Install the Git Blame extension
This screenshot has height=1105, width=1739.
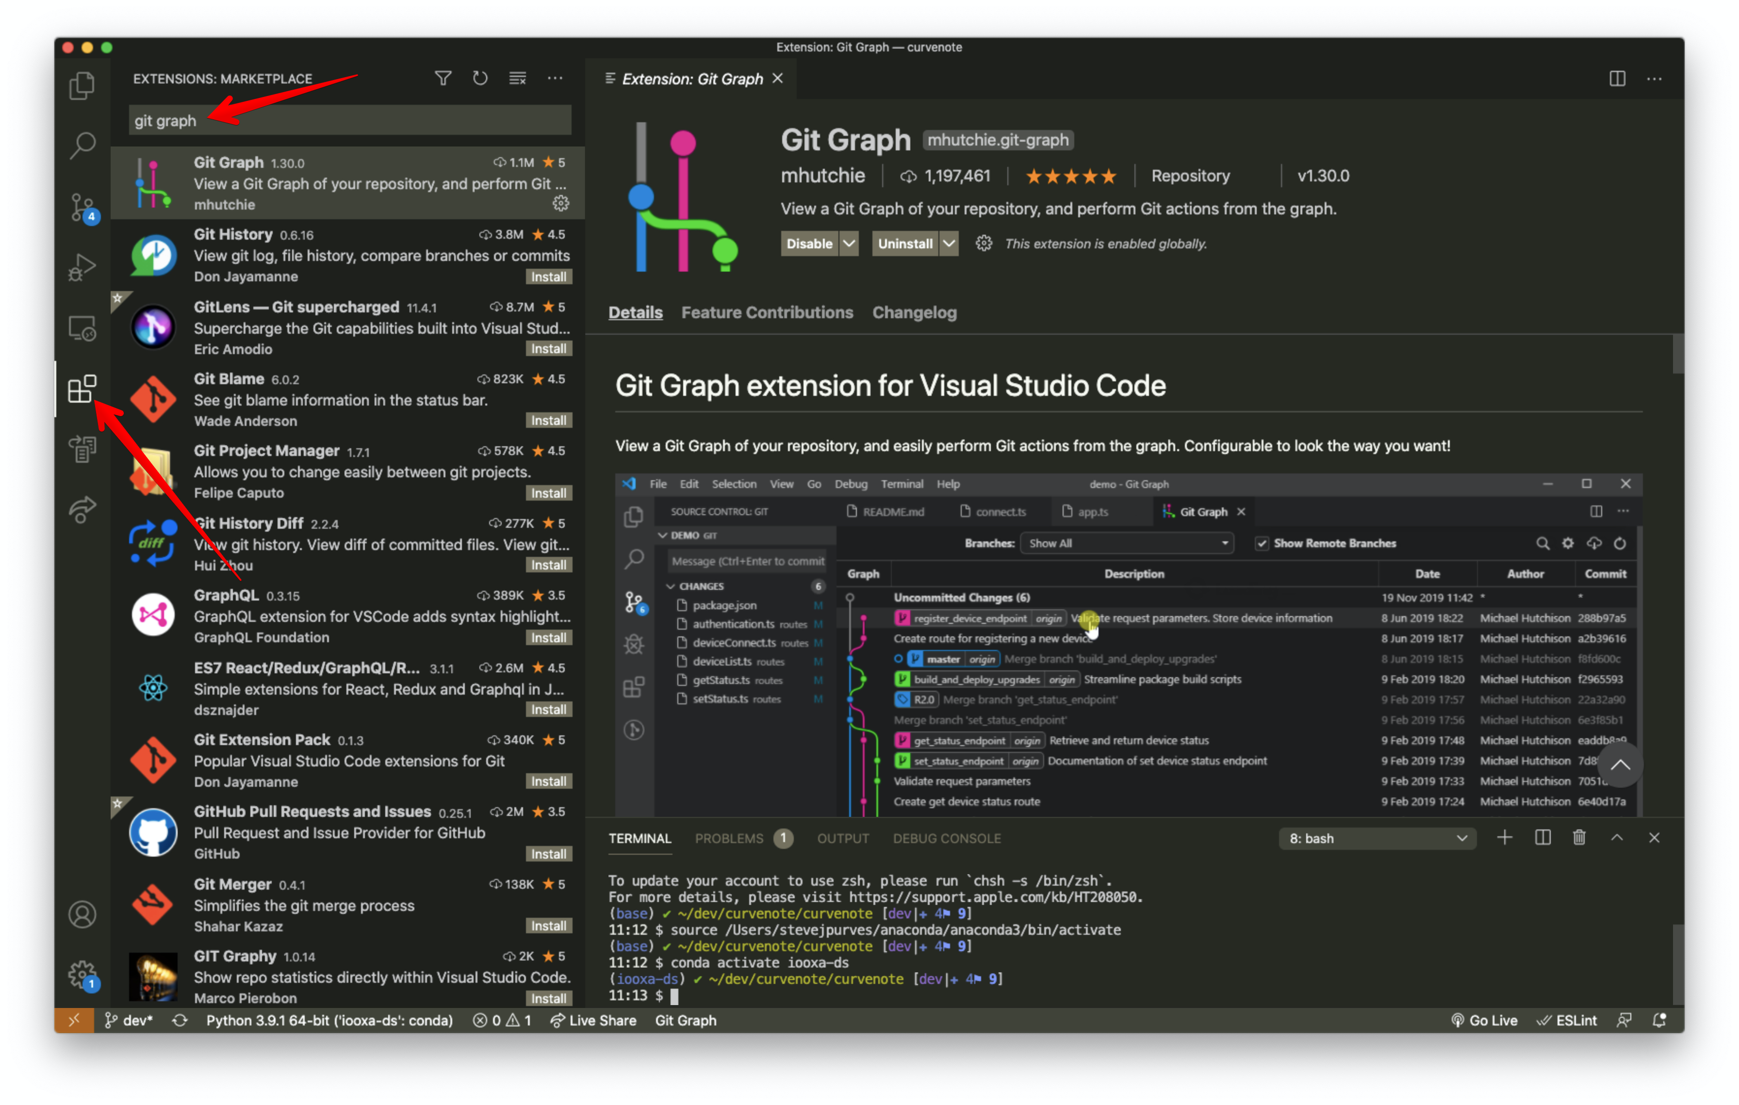point(548,420)
